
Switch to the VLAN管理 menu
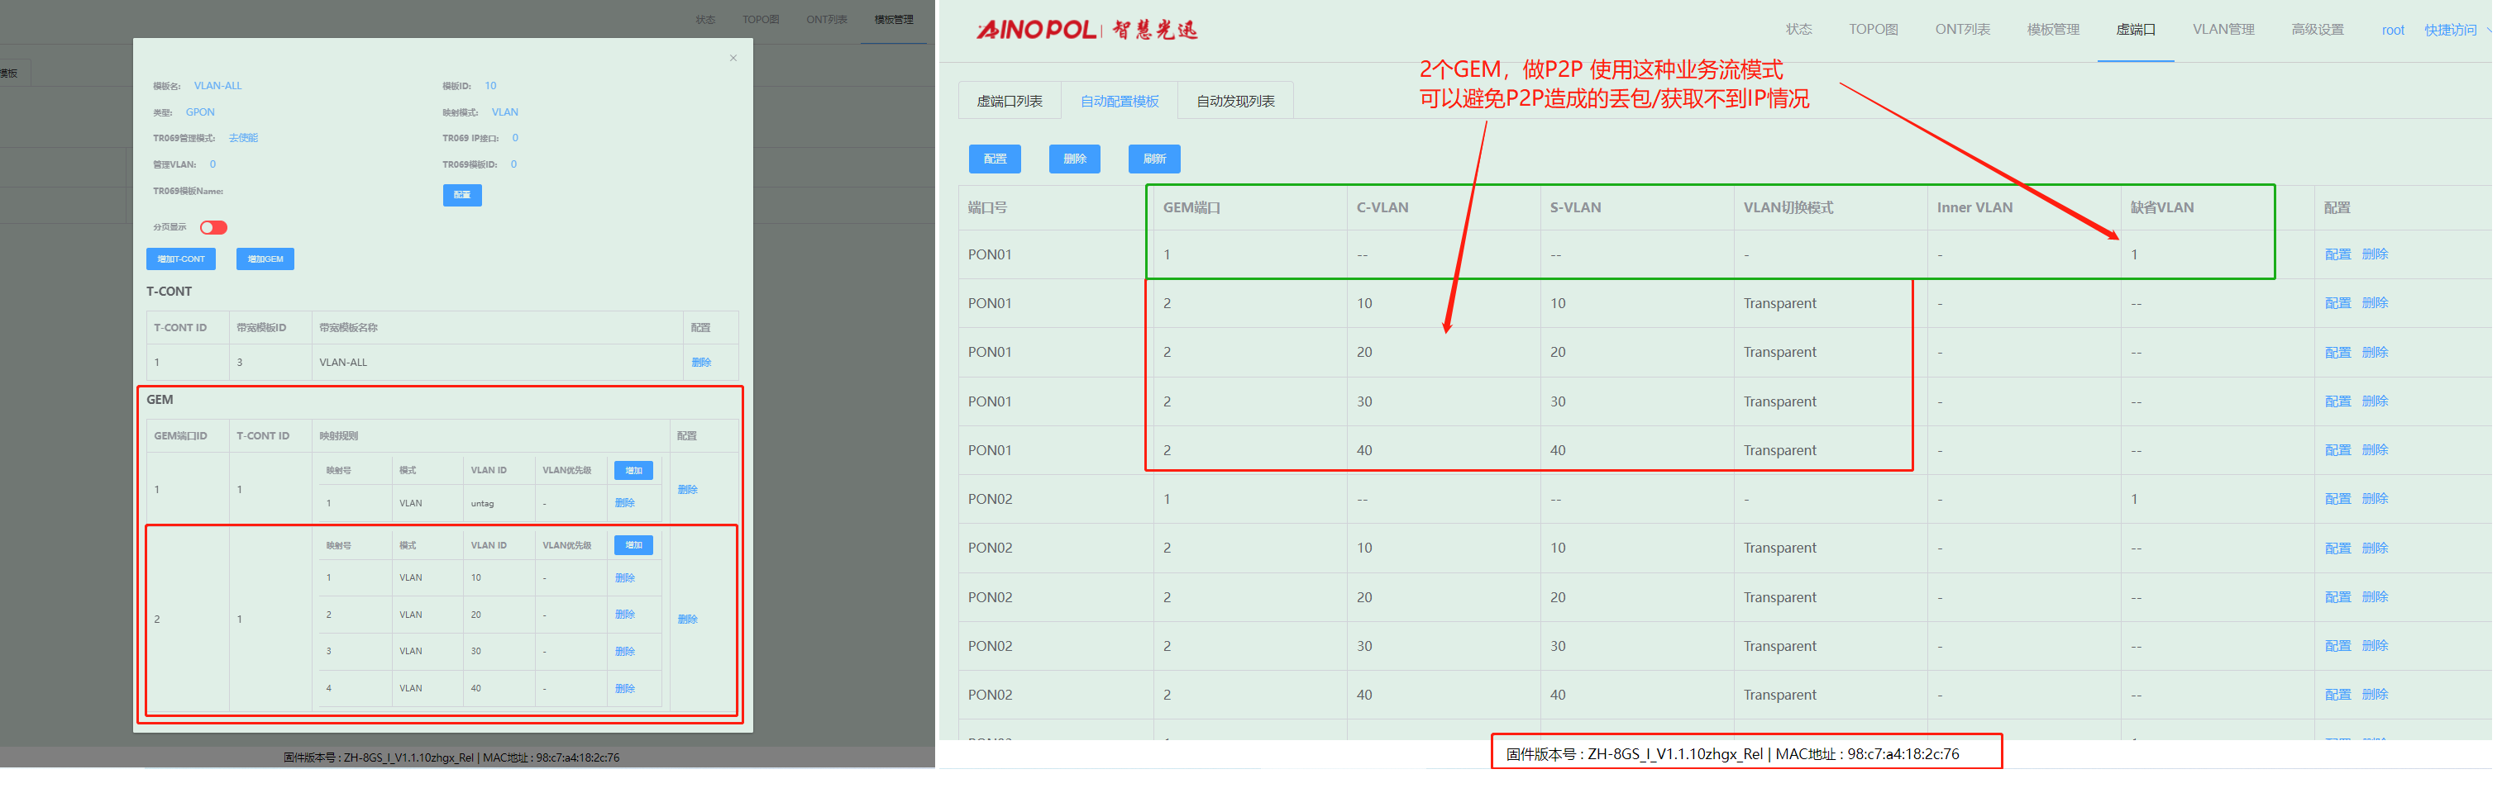pyautogui.click(x=2223, y=29)
